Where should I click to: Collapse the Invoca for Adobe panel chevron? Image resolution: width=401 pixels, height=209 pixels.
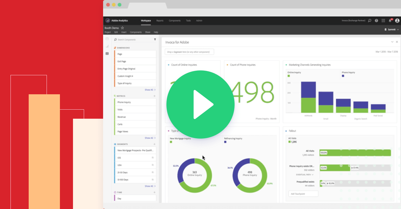tap(392, 41)
